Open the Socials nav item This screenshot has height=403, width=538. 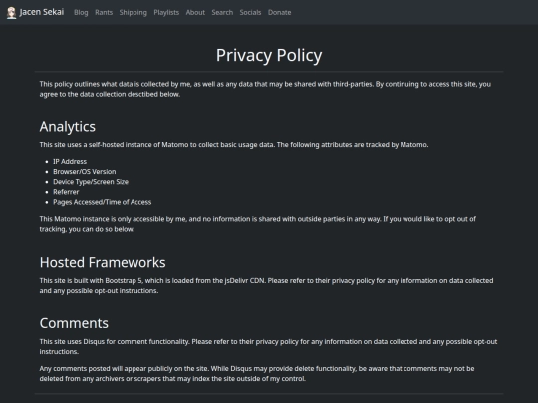click(250, 12)
